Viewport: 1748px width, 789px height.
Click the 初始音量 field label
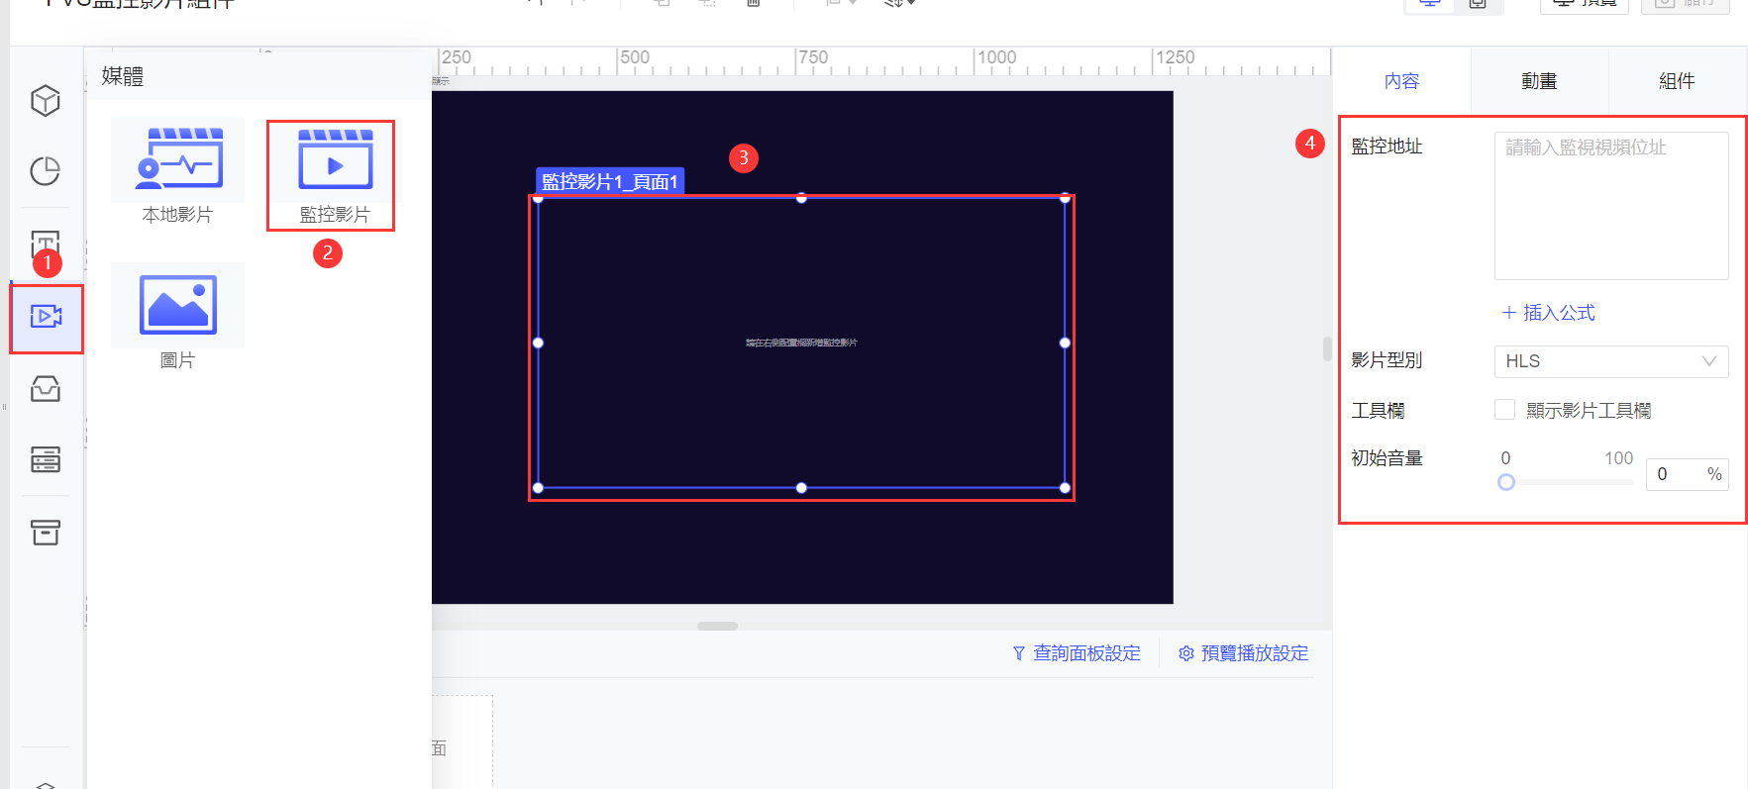tap(1387, 458)
